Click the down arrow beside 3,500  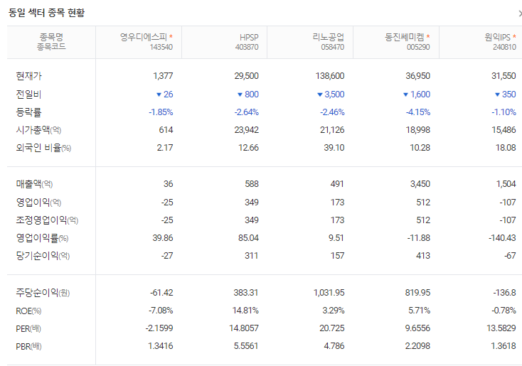tap(319, 95)
